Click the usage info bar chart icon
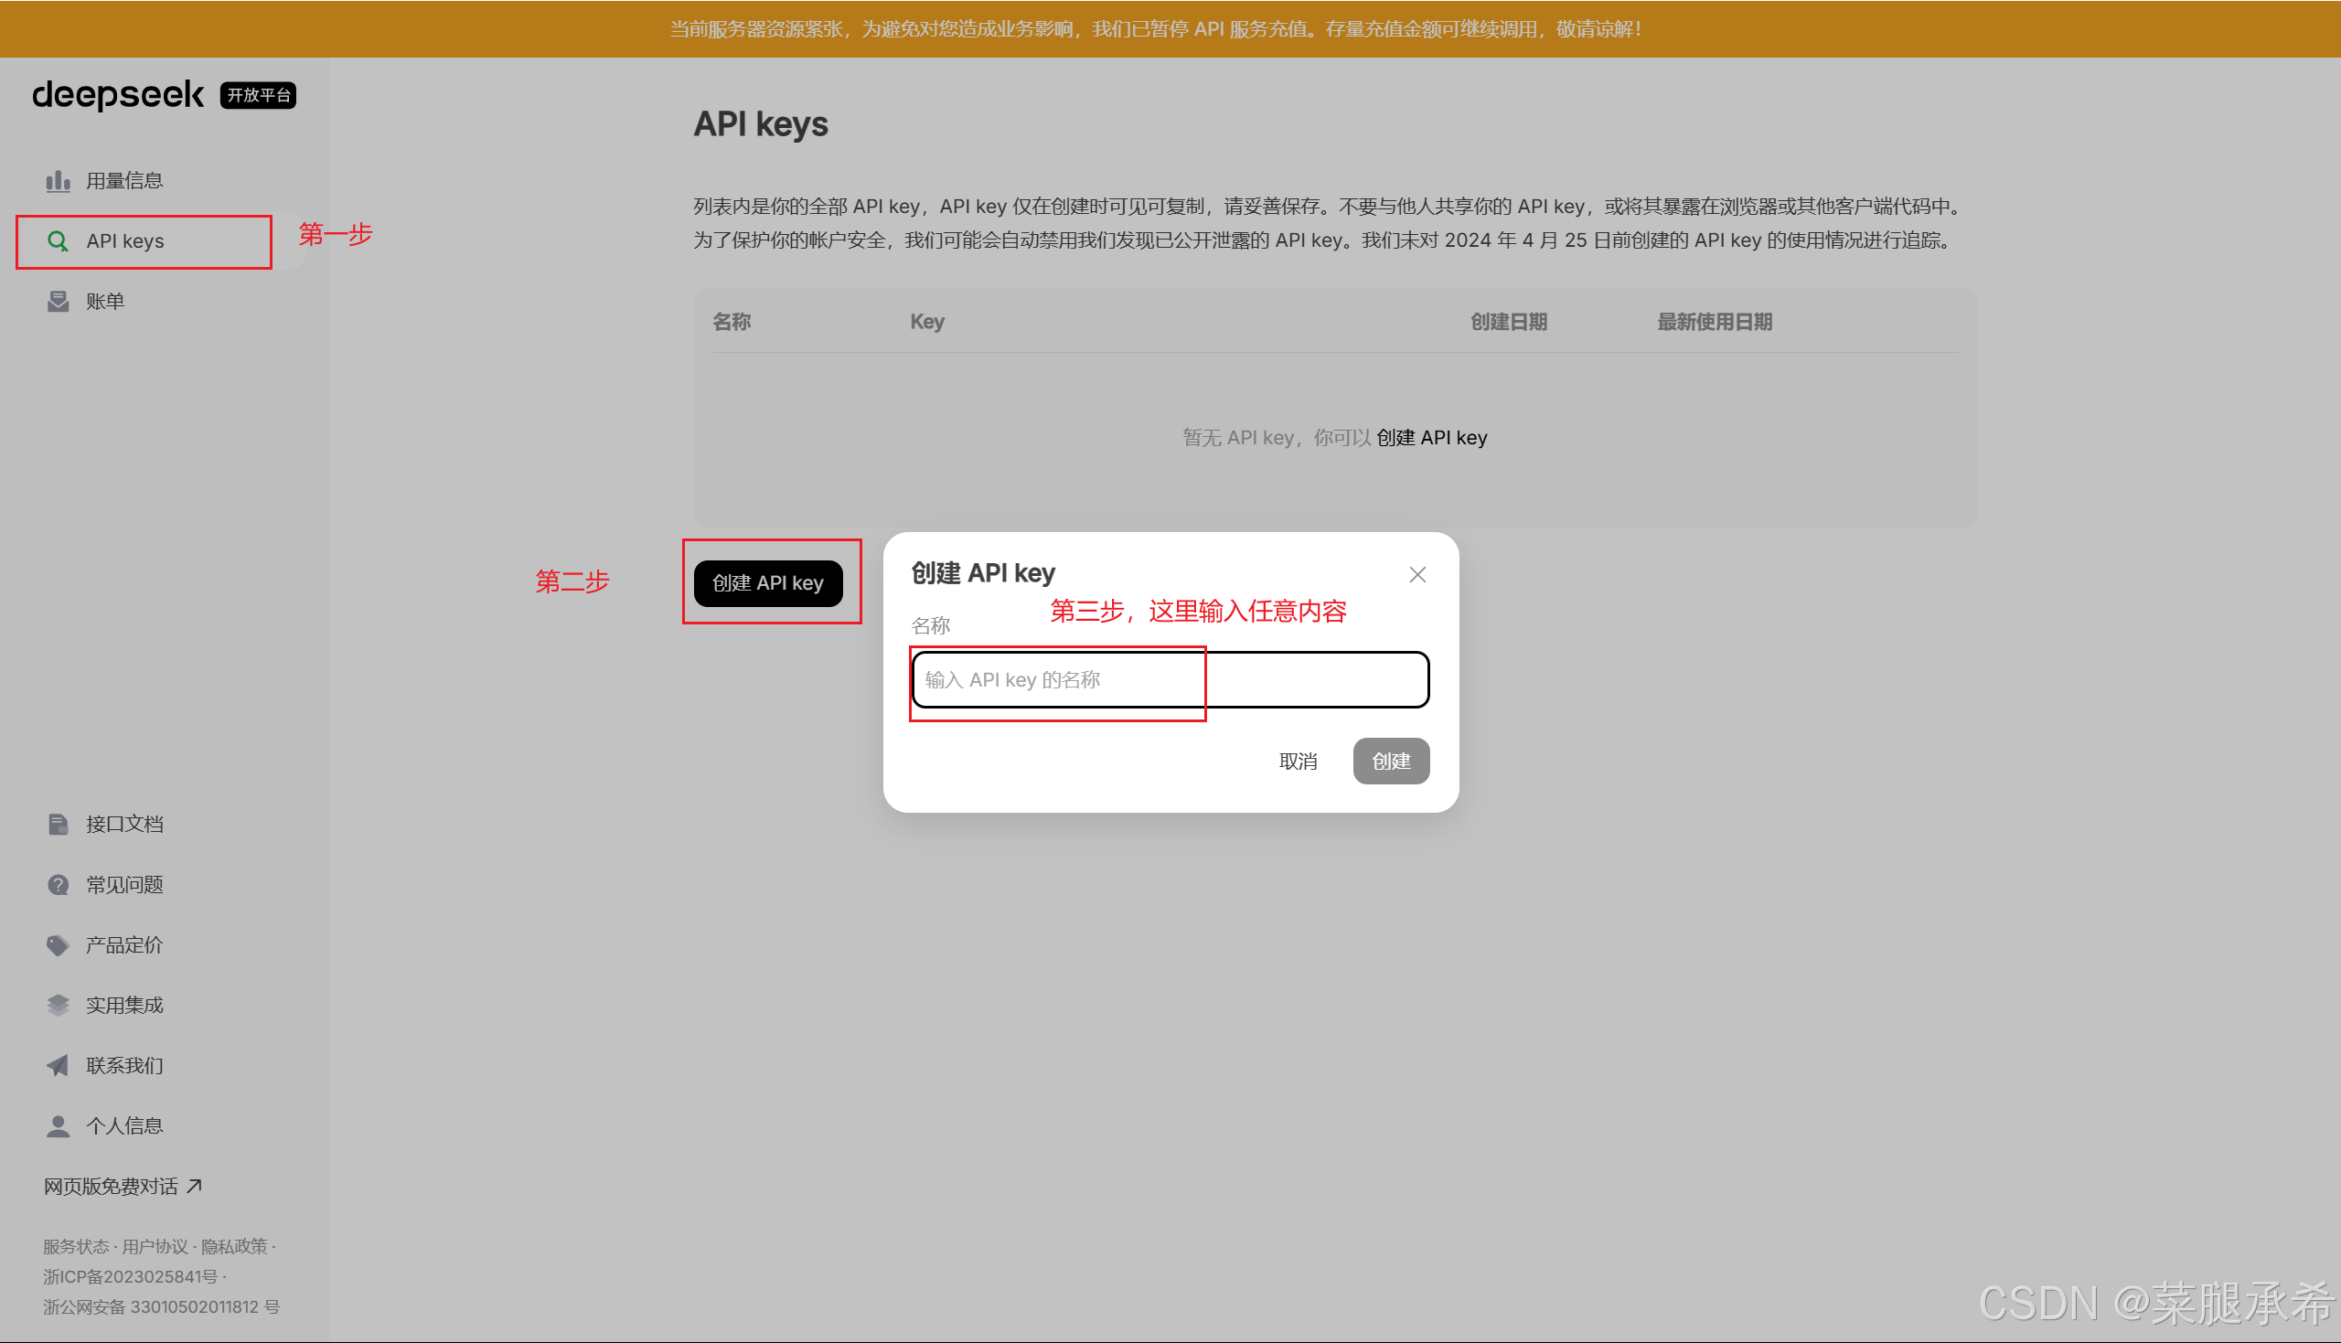The width and height of the screenshot is (2341, 1343). pos(59,181)
